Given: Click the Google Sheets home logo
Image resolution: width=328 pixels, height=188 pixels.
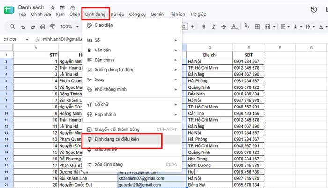Looking at the screenshot, I should [9, 10].
